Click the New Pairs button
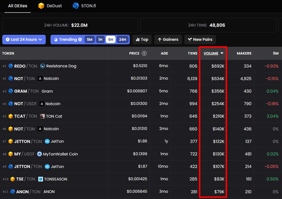This screenshot has height=199, width=282. [x=200, y=40]
